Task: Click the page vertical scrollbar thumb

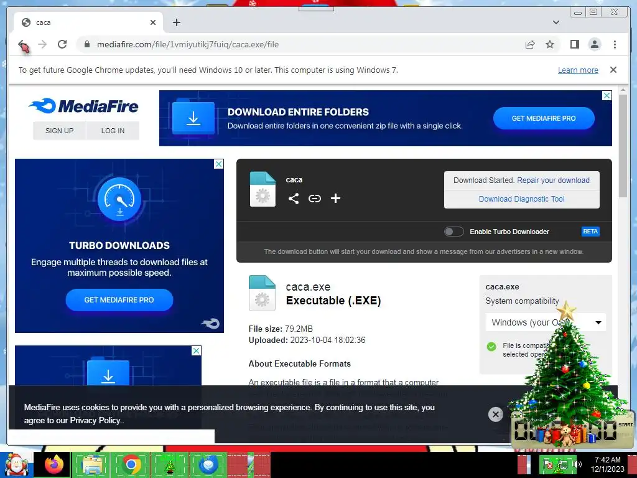Action: click(623, 146)
